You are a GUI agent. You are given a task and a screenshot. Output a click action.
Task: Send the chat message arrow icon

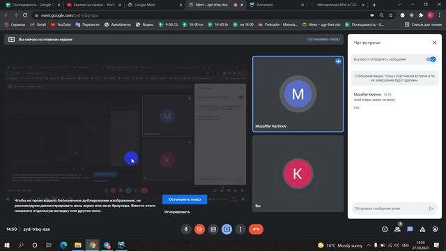pos(431,208)
